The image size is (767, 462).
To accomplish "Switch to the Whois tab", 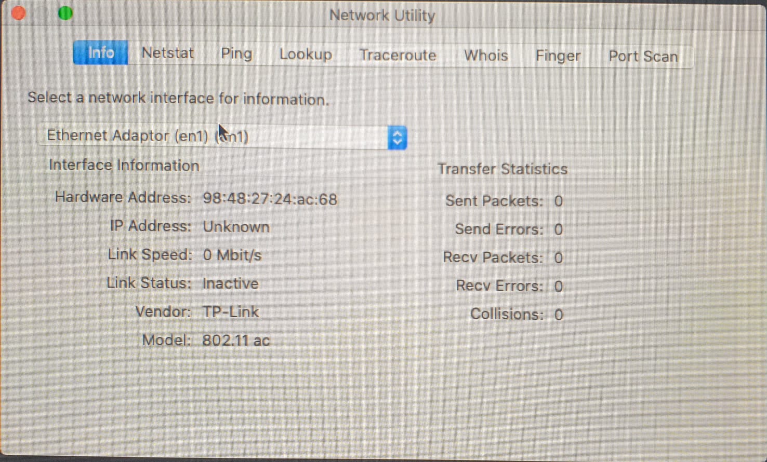I will click(x=486, y=56).
